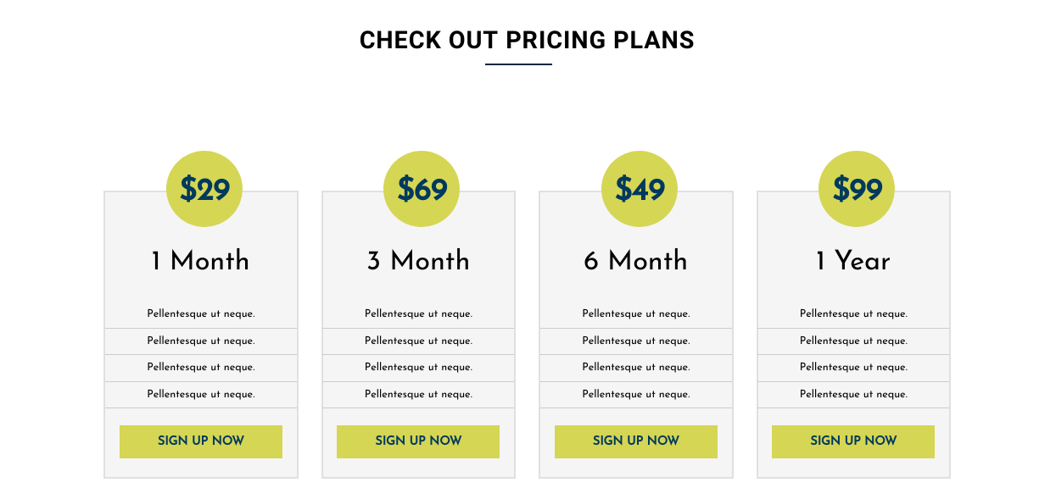Screen dimensions: 1056x488
Task: Select last feature line in 1 Year plan
Action: [x=853, y=395]
